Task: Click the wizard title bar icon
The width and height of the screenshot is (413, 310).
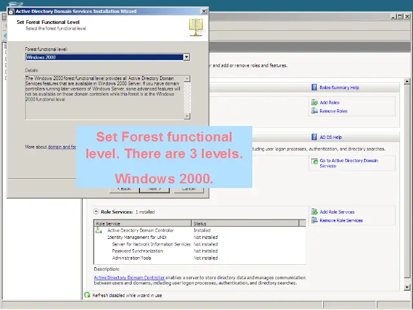Action: pyautogui.click(x=11, y=12)
